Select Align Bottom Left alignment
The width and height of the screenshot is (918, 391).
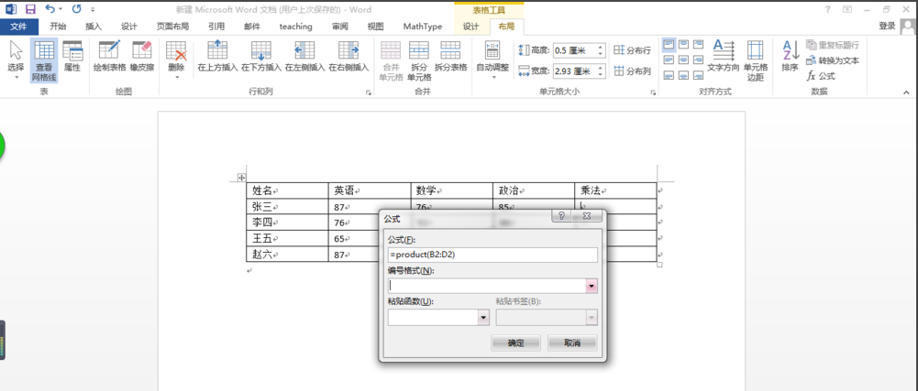pos(669,75)
